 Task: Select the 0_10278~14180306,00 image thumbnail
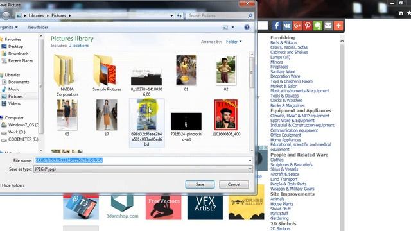(146, 82)
